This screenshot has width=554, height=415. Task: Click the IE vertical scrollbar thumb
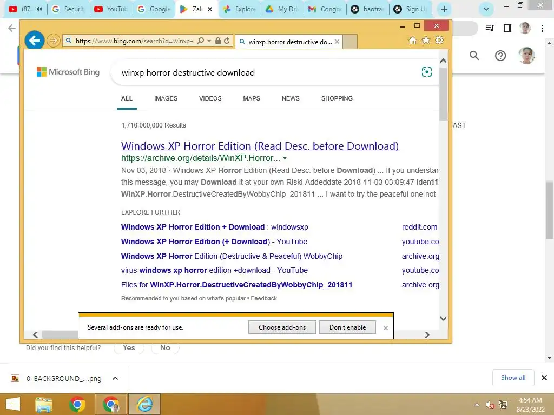(x=444, y=93)
